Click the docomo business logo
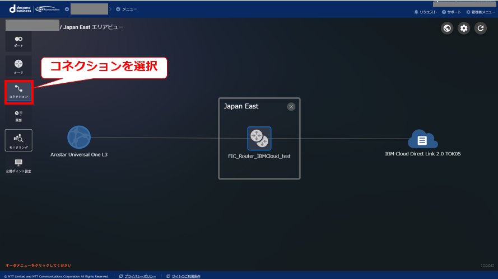 coord(20,9)
